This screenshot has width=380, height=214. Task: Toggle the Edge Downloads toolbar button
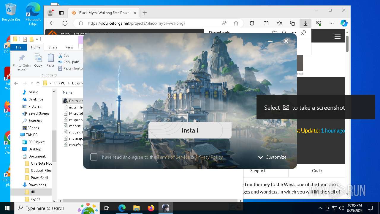click(305, 23)
